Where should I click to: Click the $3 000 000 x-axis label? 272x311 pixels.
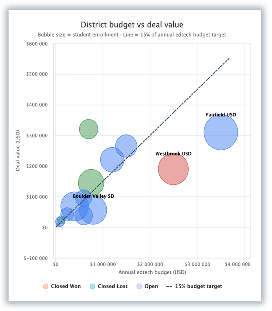(x=198, y=264)
